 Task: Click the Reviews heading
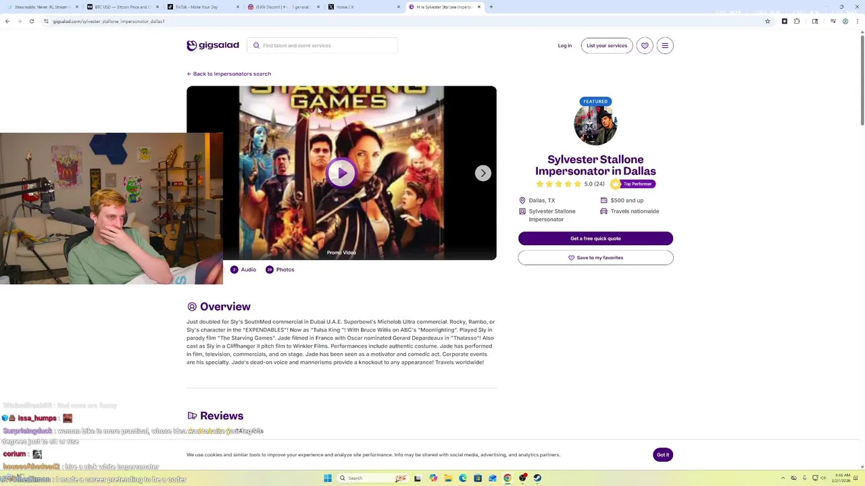(x=222, y=416)
